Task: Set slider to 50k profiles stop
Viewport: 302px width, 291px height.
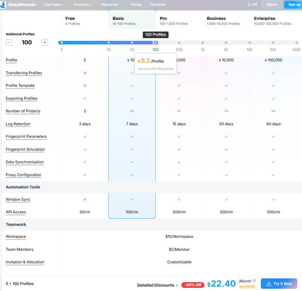Action: pyautogui.click(x=273, y=42)
